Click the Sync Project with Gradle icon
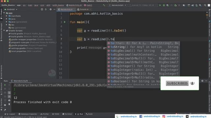The width and height of the screenshot is (211, 118). pos(193,5)
